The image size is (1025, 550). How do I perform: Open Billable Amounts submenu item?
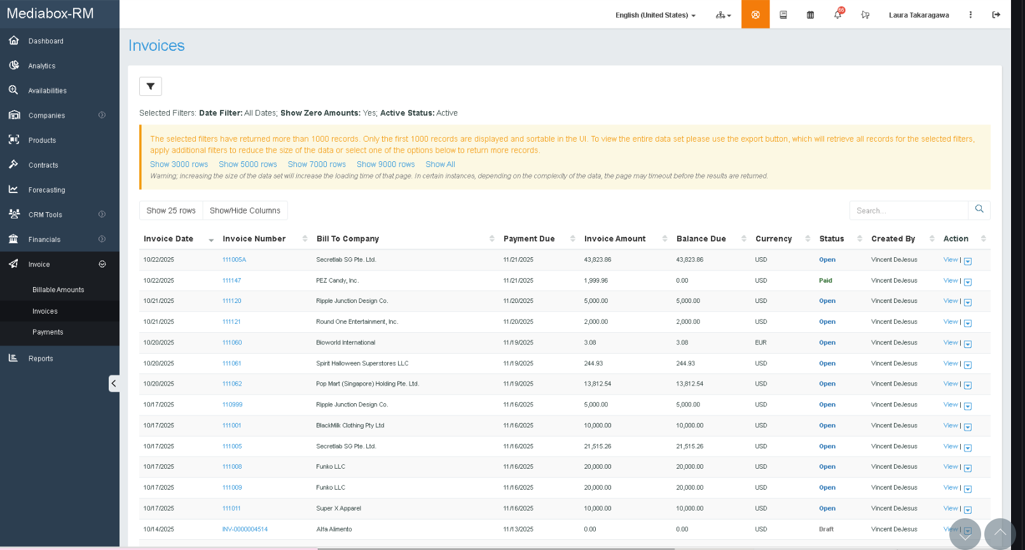(x=58, y=290)
